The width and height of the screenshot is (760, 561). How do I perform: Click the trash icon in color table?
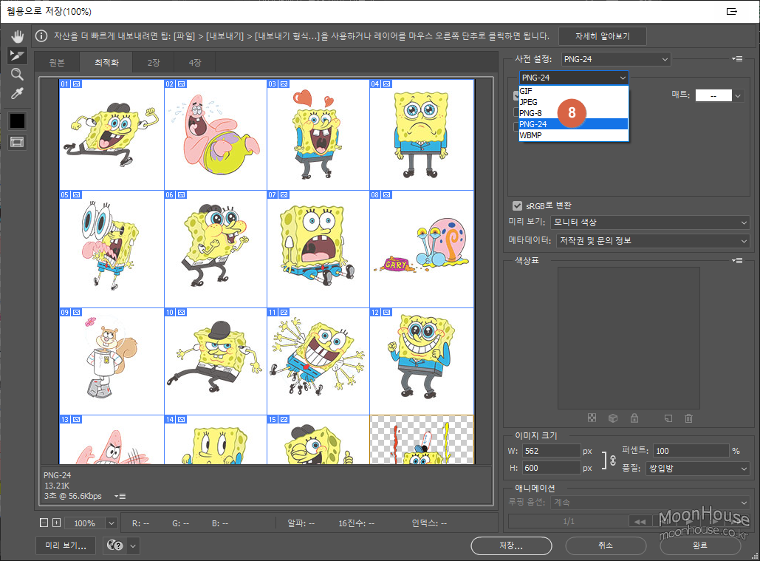[689, 418]
